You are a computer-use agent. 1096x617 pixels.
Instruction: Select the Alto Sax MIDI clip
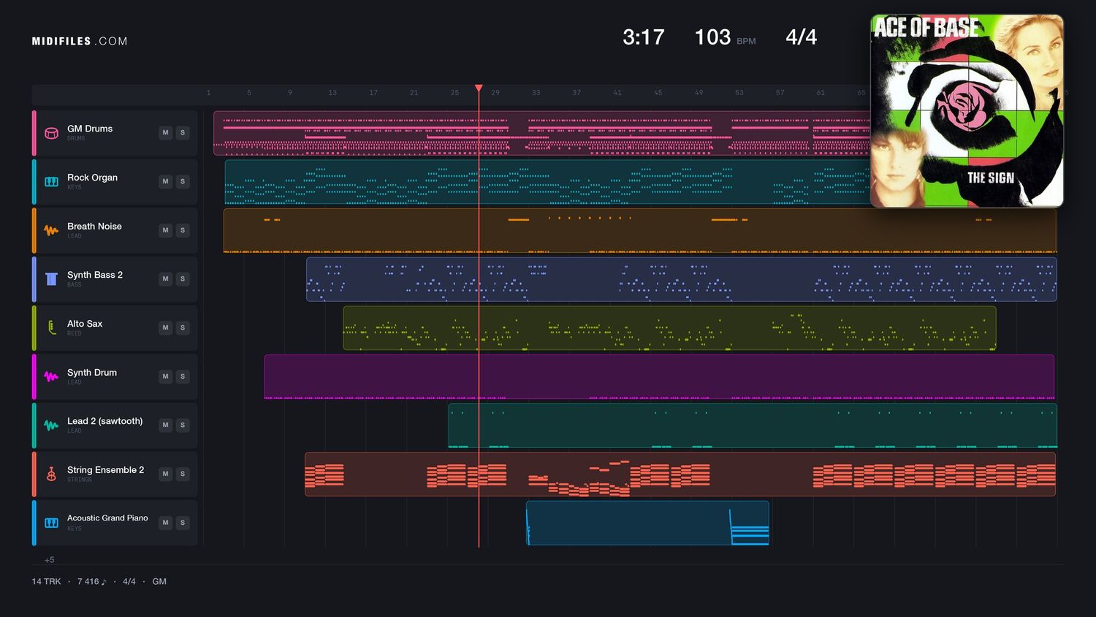click(669, 328)
